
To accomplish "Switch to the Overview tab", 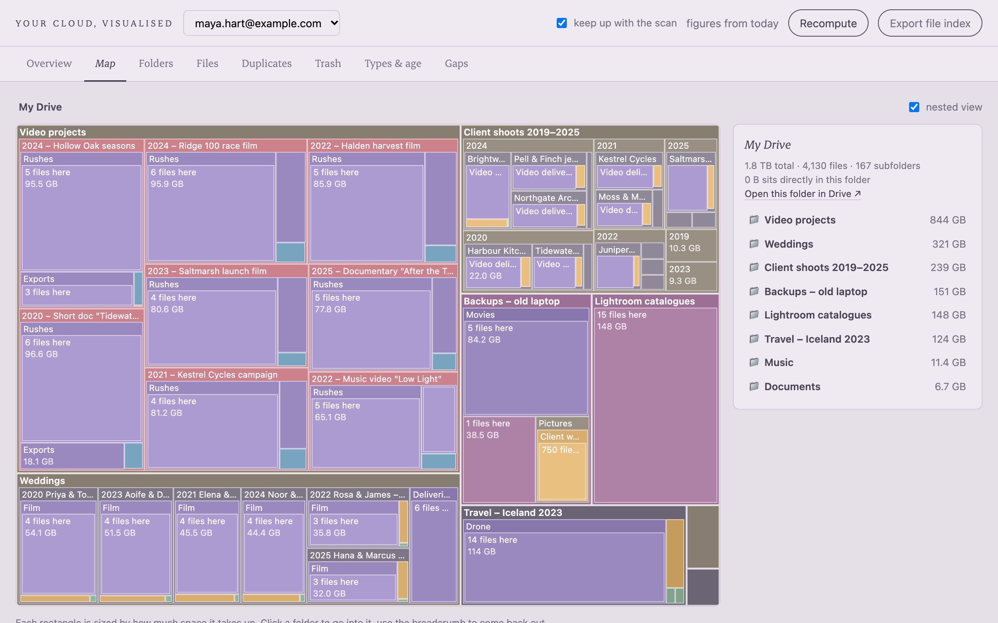I will (49, 63).
